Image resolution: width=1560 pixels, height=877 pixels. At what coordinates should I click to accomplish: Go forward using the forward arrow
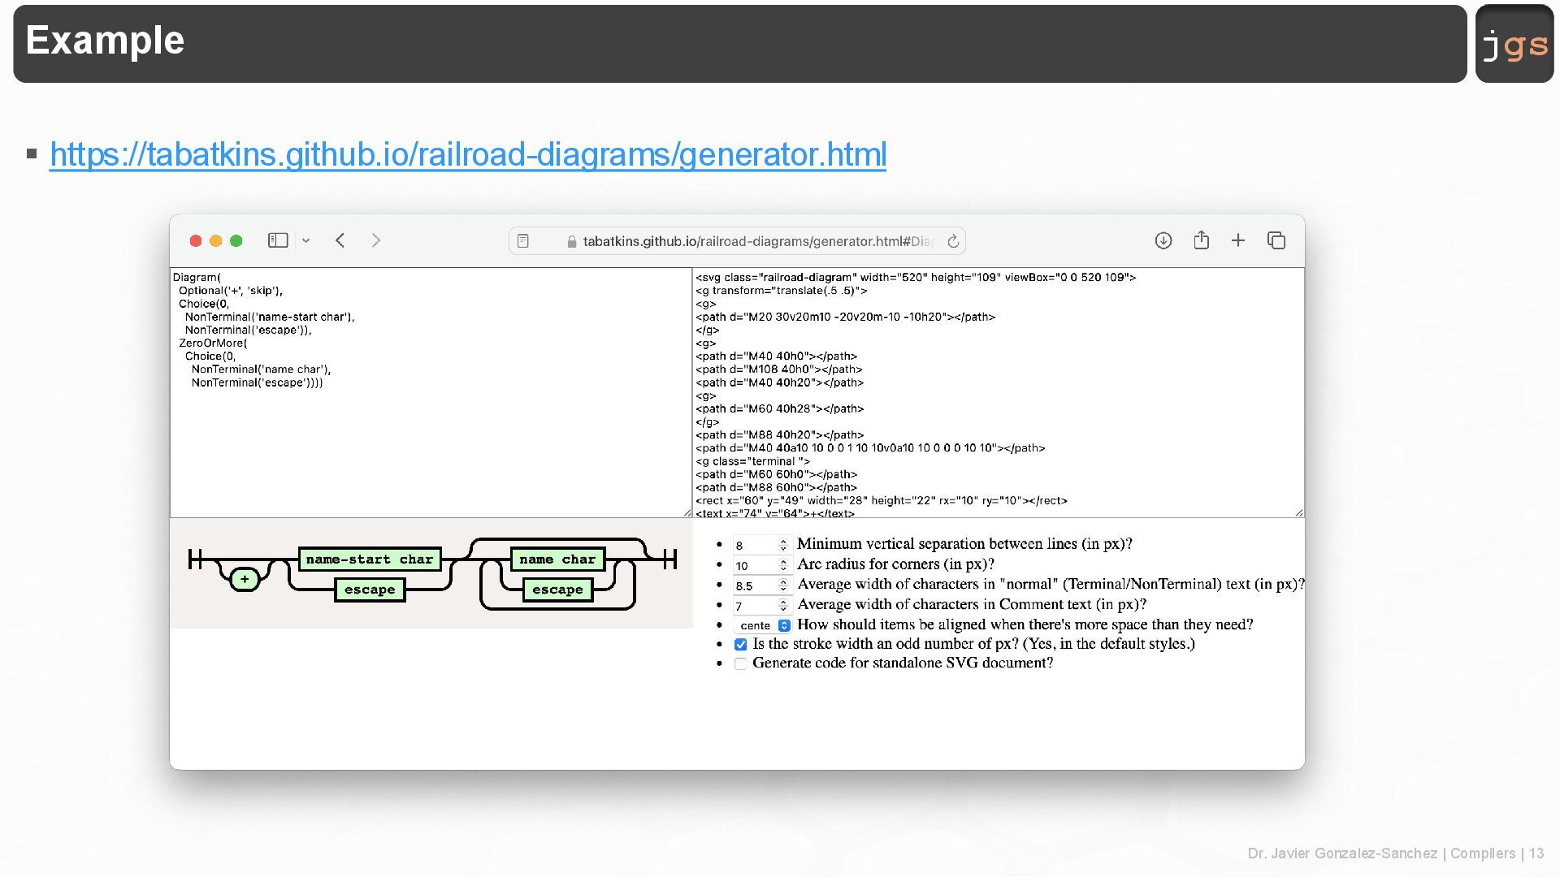[x=375, y=240]
